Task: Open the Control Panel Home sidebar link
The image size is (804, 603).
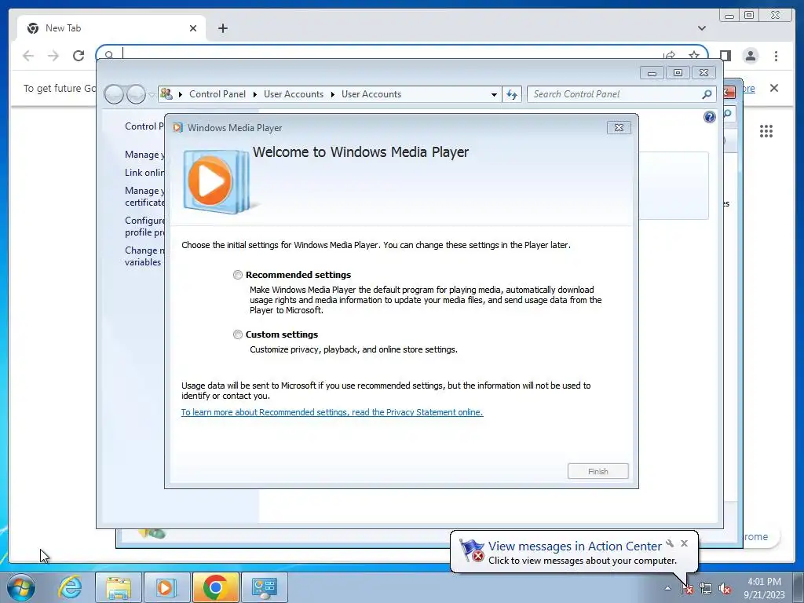Action: pyautogui.click(x=144, y=126)
